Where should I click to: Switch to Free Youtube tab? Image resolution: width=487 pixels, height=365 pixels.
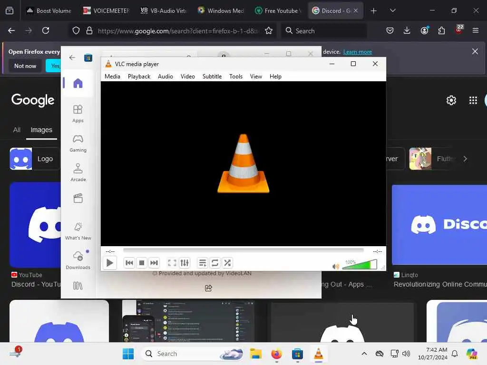click(x=278, y=10)
